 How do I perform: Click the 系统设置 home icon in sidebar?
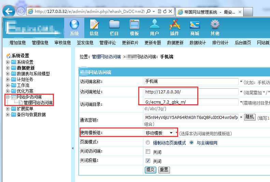click(9, 56)
